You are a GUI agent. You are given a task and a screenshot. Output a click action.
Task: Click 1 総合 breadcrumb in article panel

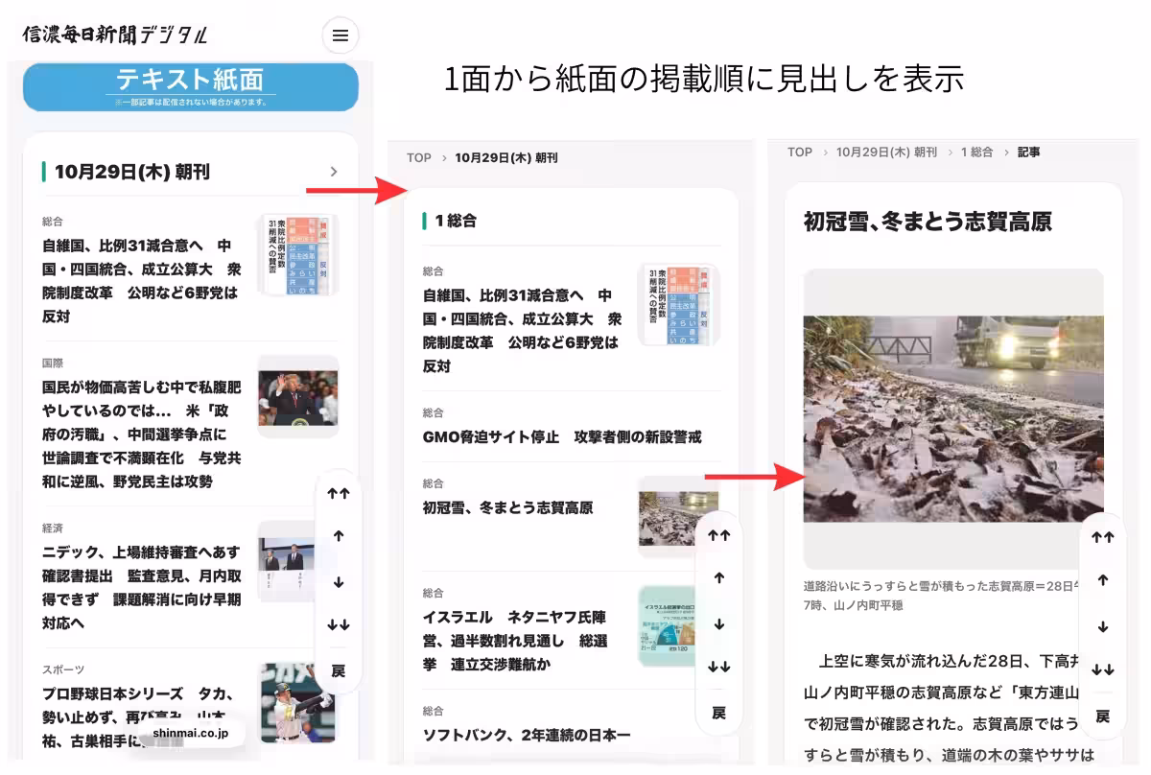976,152
